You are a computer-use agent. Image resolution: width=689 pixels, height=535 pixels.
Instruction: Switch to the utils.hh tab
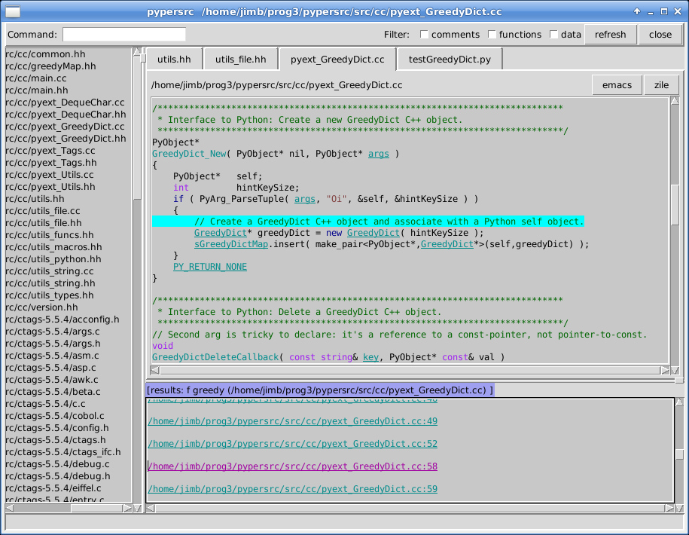174,59
